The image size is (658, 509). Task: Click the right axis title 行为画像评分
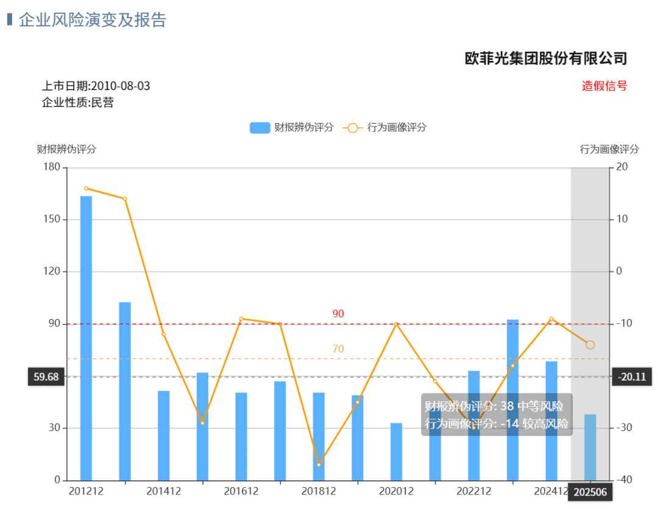click(x=609, y=149)
